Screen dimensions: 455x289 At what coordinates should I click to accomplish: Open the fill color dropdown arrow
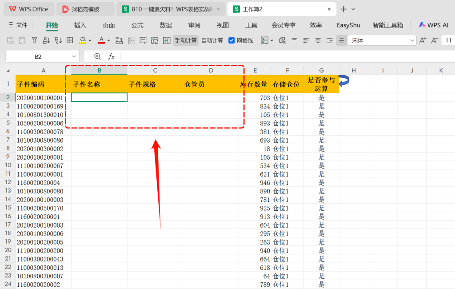(90, 40)
